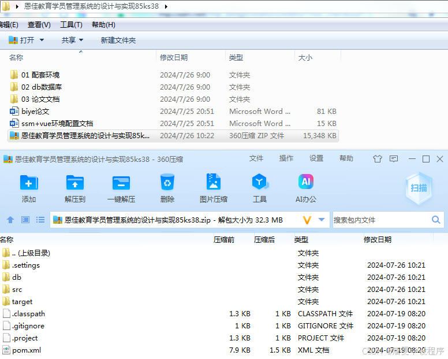This screenshot has width=448, height=359.
Task: Open the 帮助(H) menu in Explorer
Action: (x=103, y=25)
